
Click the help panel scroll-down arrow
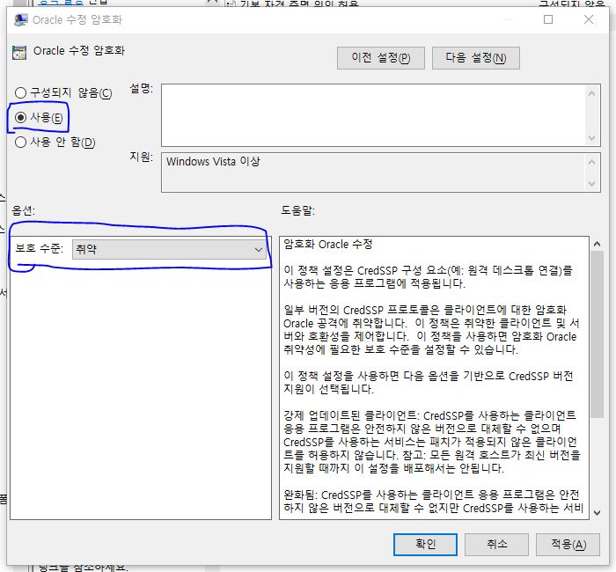(598, 513)
